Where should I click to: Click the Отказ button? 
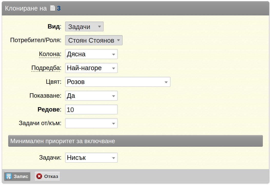tap(47, 176)
